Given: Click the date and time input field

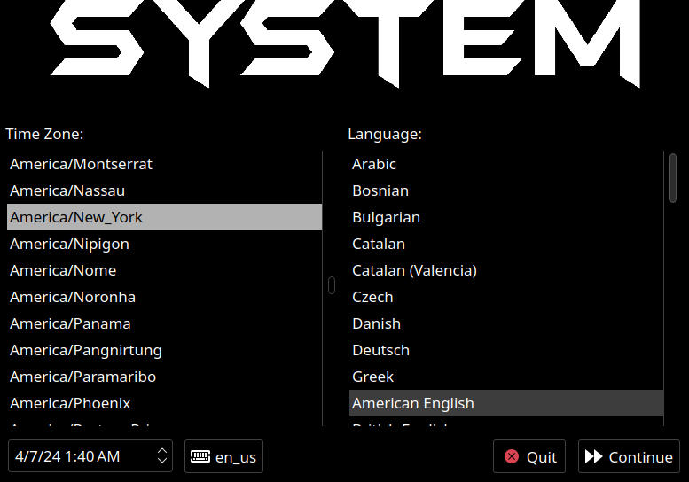Looking at the screenshot, I should 80,457.
